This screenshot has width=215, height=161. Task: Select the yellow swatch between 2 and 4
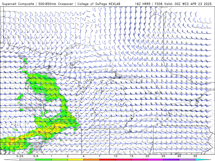click(76, 160)
